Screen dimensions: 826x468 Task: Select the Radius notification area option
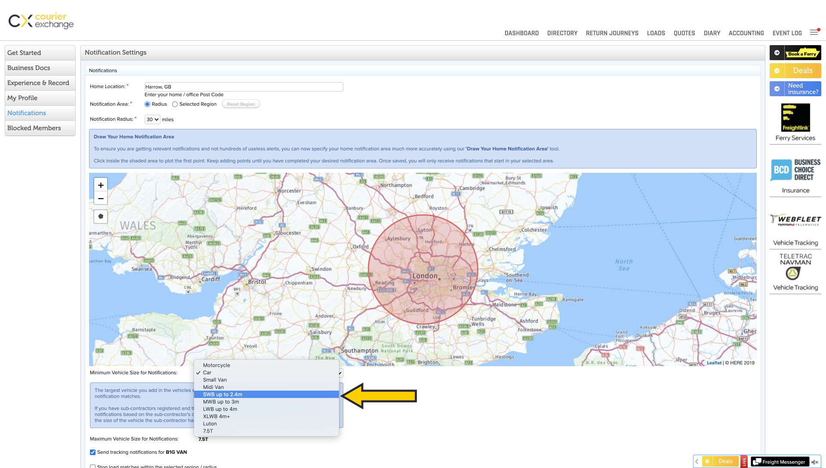click(148, 104)
